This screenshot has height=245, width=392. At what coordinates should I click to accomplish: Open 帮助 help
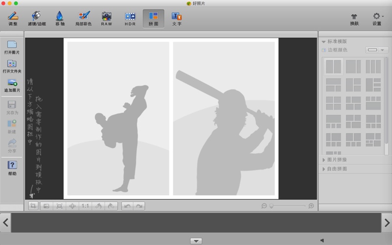point(12,168)
